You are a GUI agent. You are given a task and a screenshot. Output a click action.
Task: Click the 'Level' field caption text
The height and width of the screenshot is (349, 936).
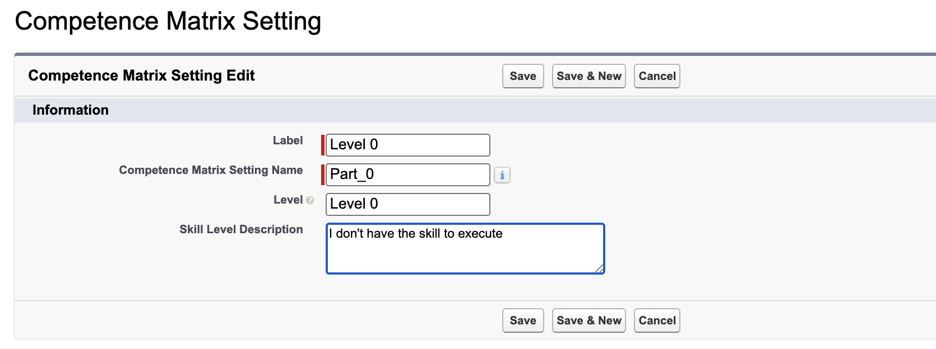(288, 200)
